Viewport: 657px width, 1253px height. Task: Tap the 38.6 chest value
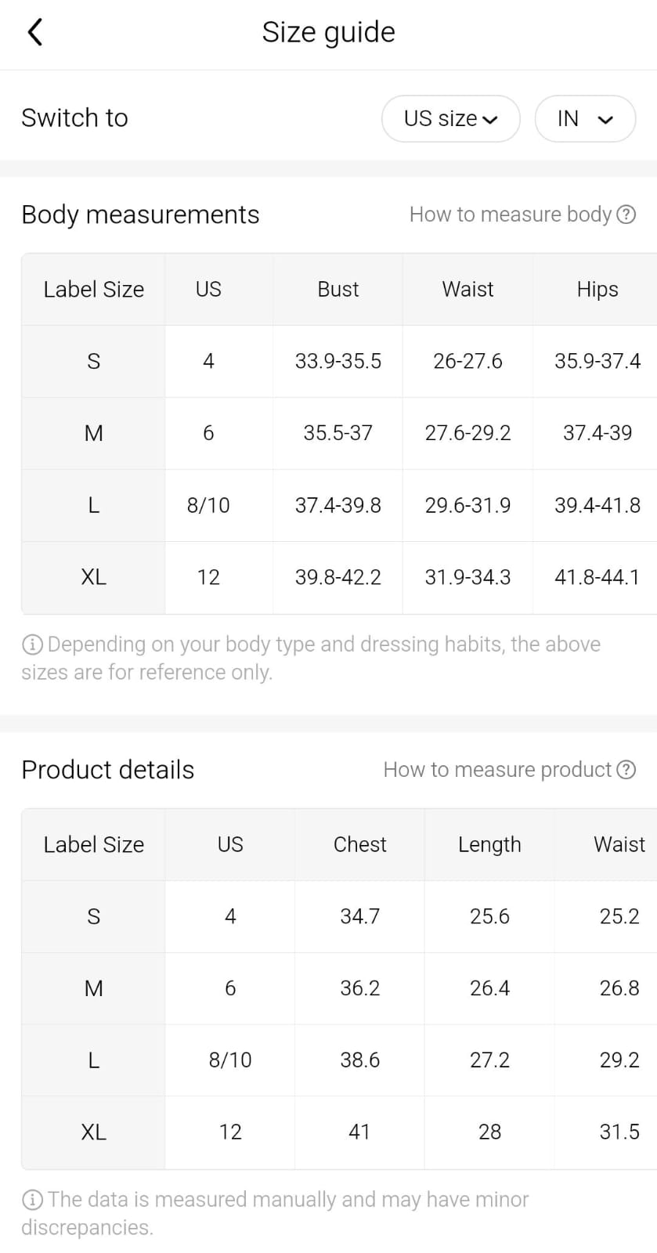pos(359,1060)
